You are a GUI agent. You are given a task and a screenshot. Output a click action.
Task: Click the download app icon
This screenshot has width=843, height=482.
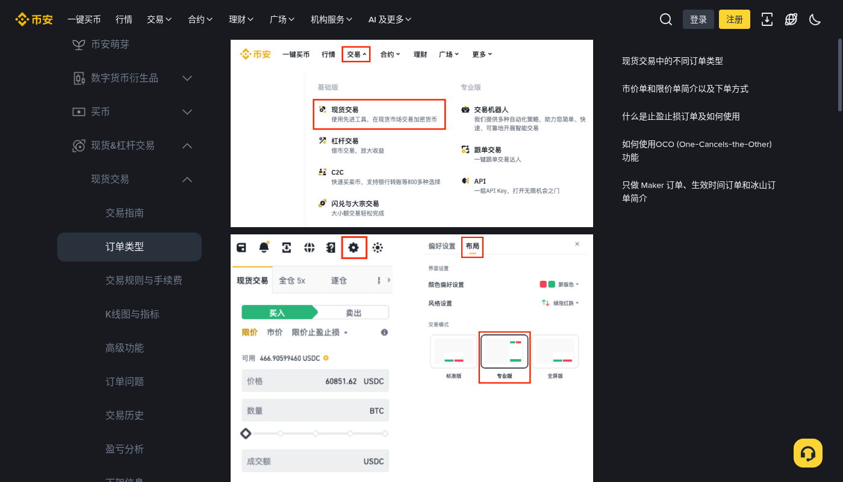[767, 19]
